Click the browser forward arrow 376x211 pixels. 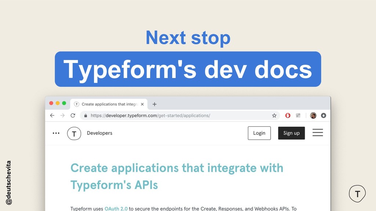click(62, 115)
